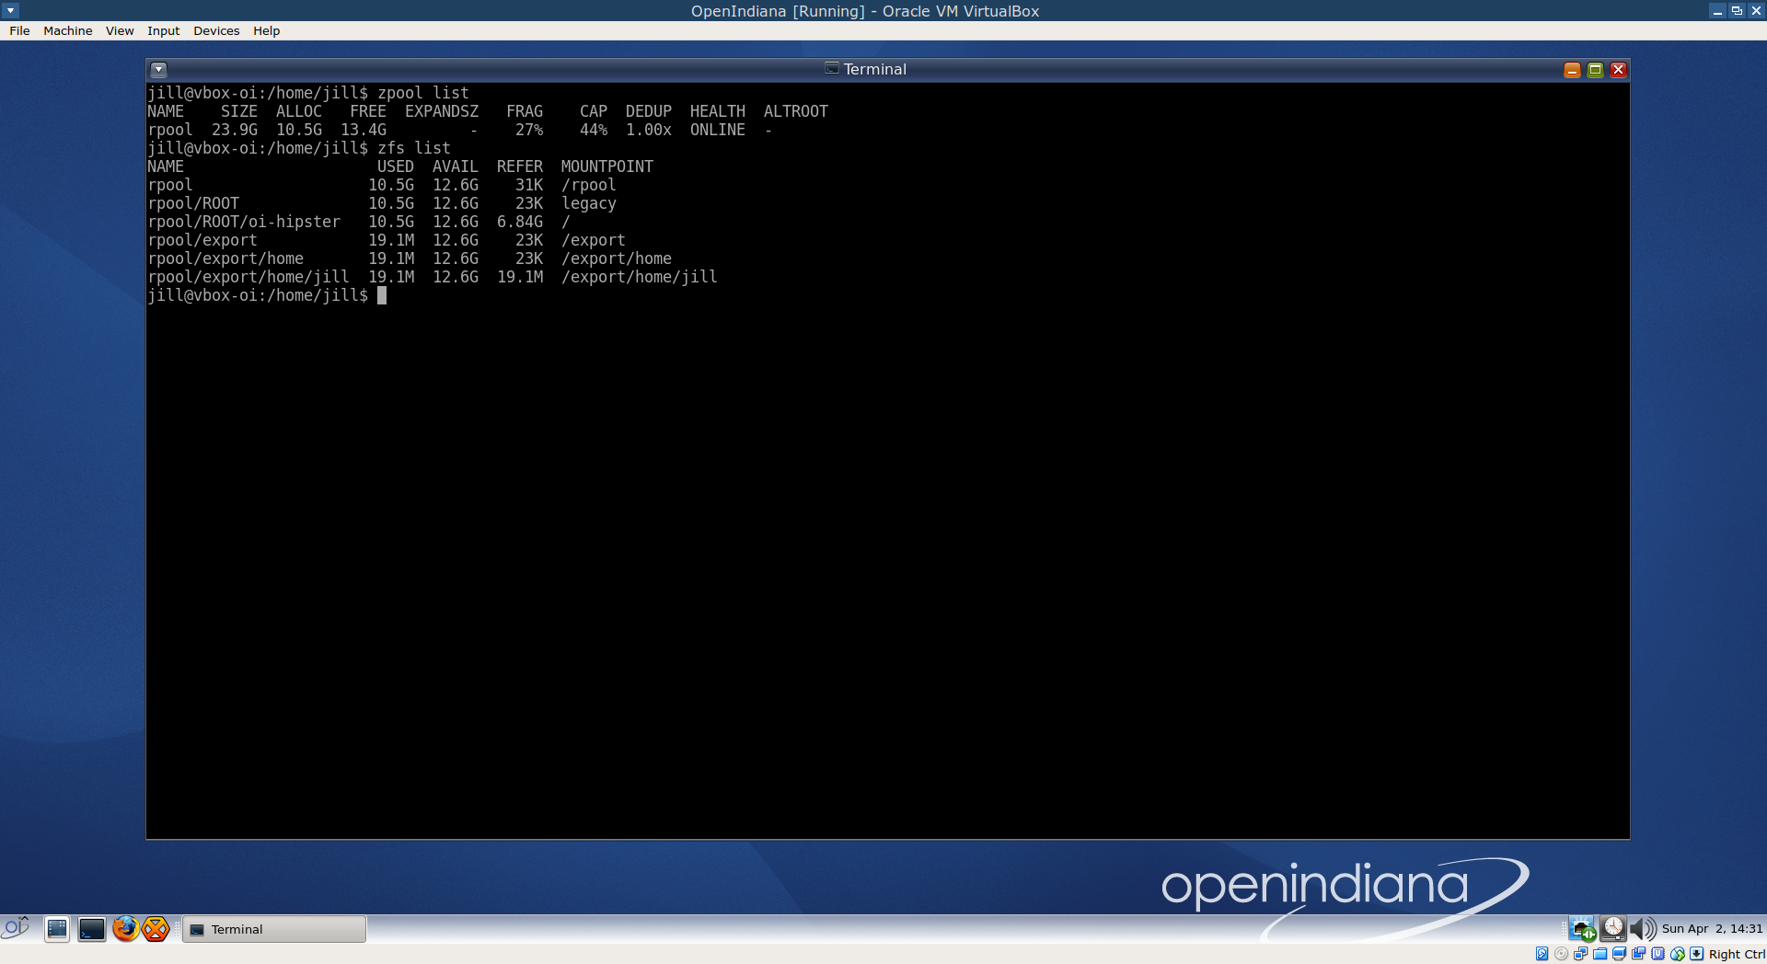Click the orange hexagon launcher icon
This screenshot has width=1767, height=964.
[x=156, y=929]
